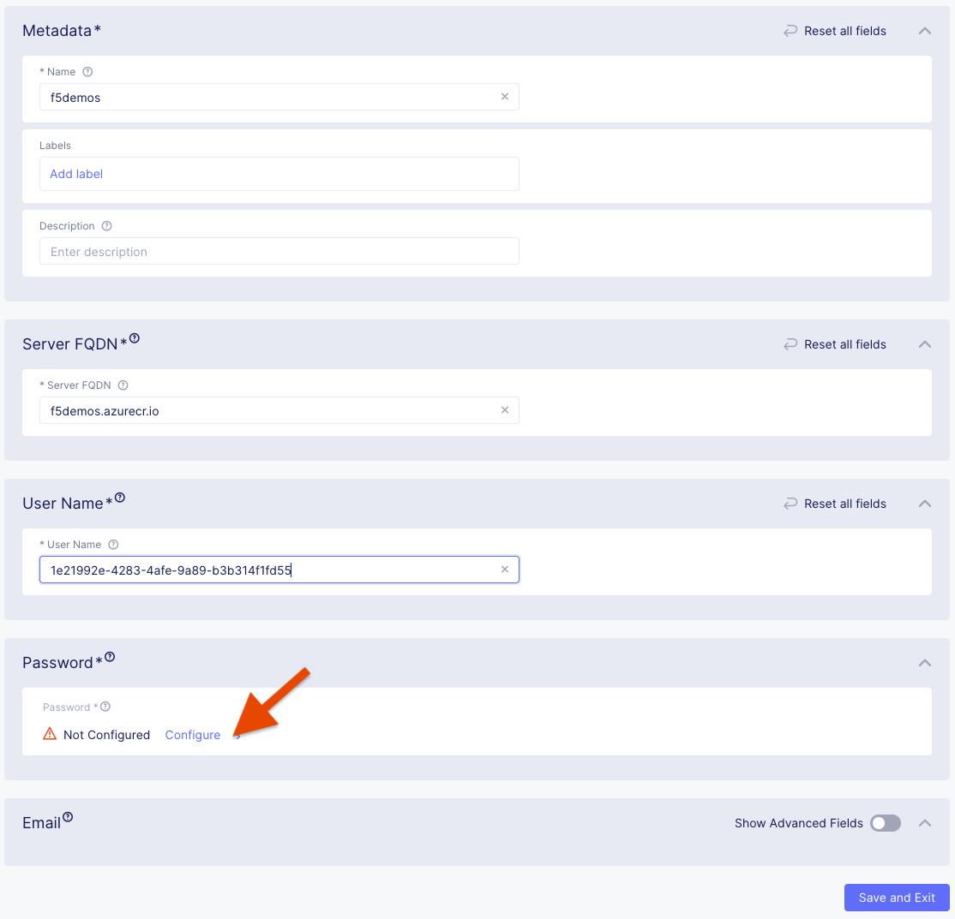
Task: Click help icon next to Name label
Action: click(87, 72)
